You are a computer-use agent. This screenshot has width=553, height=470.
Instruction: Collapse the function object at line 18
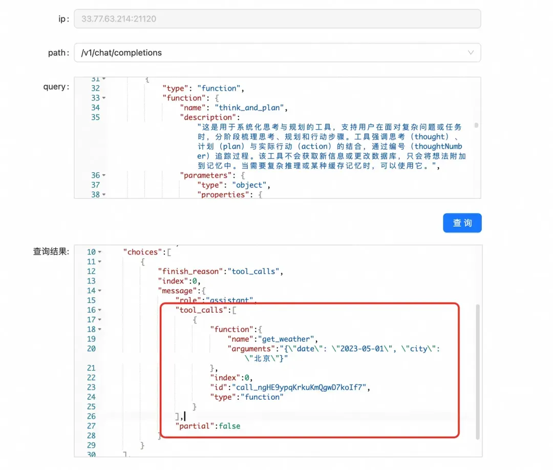point(99,330)
